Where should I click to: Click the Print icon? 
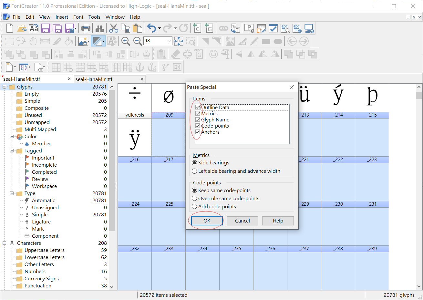click(x=86, y=28)
